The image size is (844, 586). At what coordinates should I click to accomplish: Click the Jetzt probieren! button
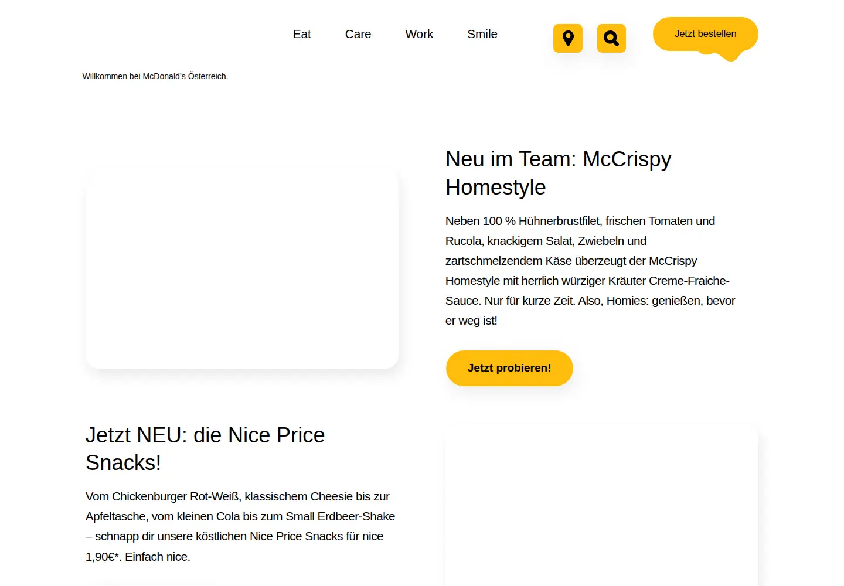click(509, 368)
